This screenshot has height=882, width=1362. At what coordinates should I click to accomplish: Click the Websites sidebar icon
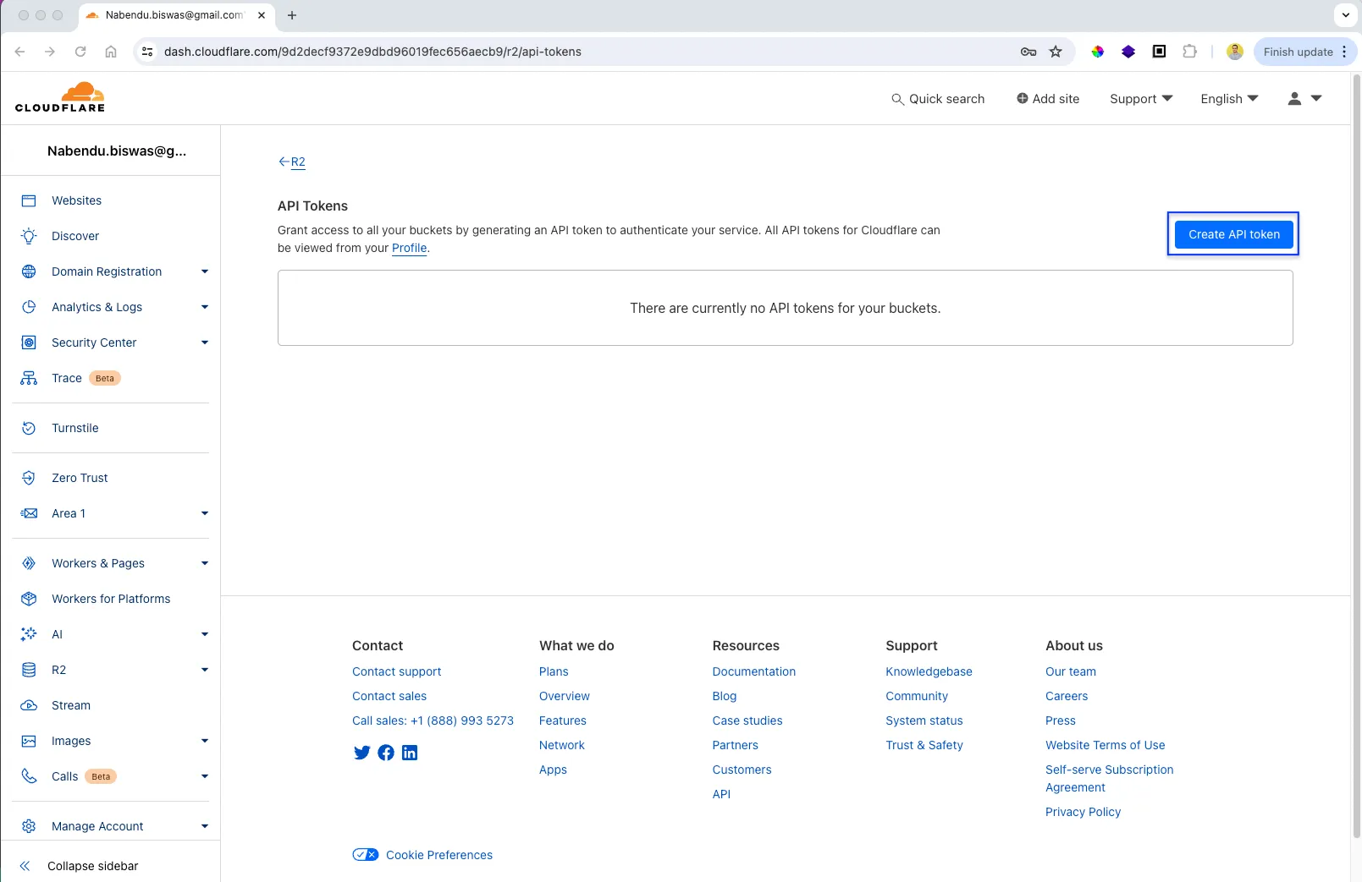29,200
